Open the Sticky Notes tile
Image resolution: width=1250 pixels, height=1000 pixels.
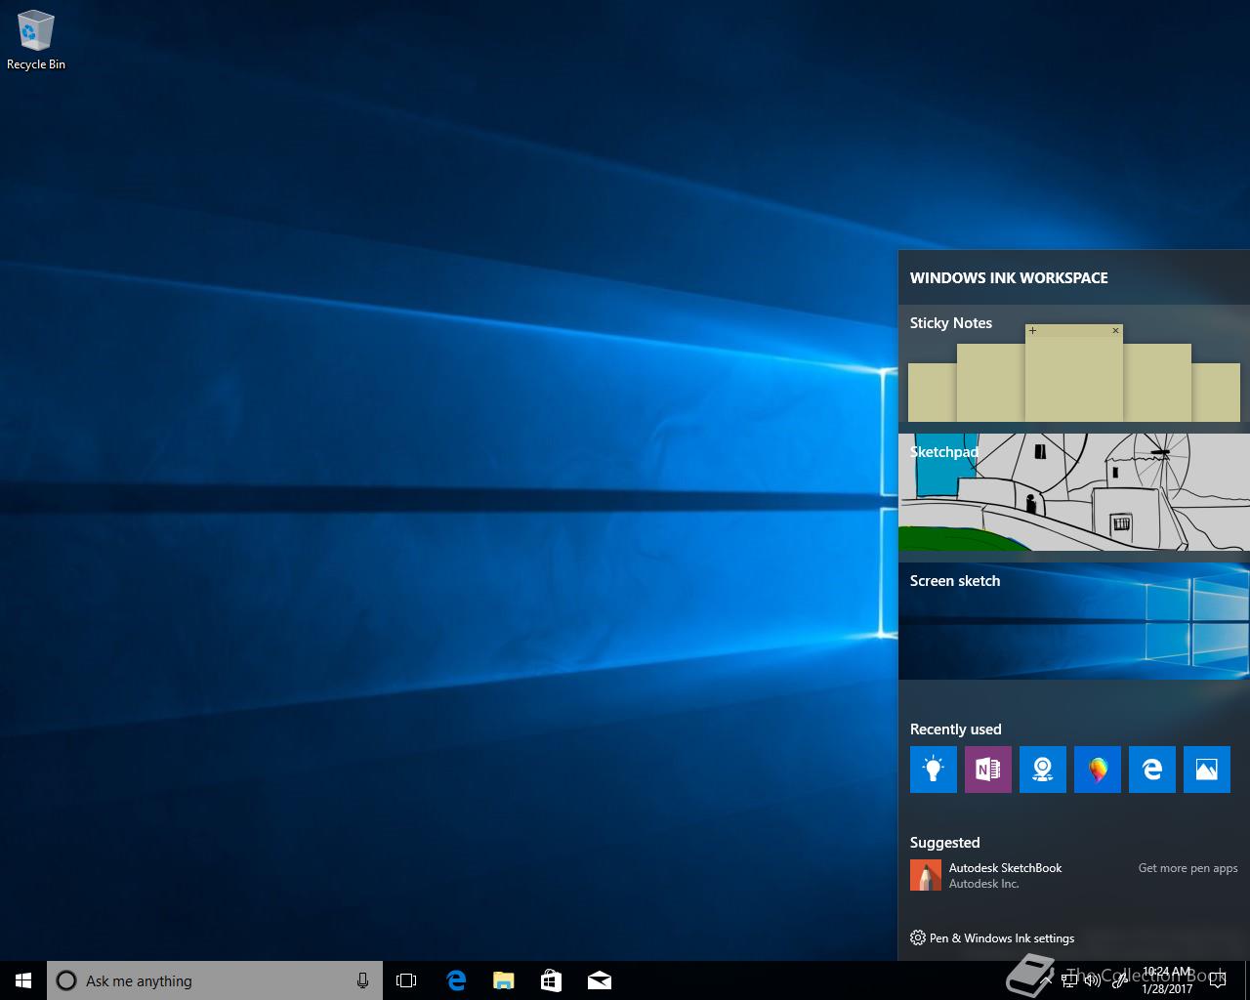(1073, 368)
